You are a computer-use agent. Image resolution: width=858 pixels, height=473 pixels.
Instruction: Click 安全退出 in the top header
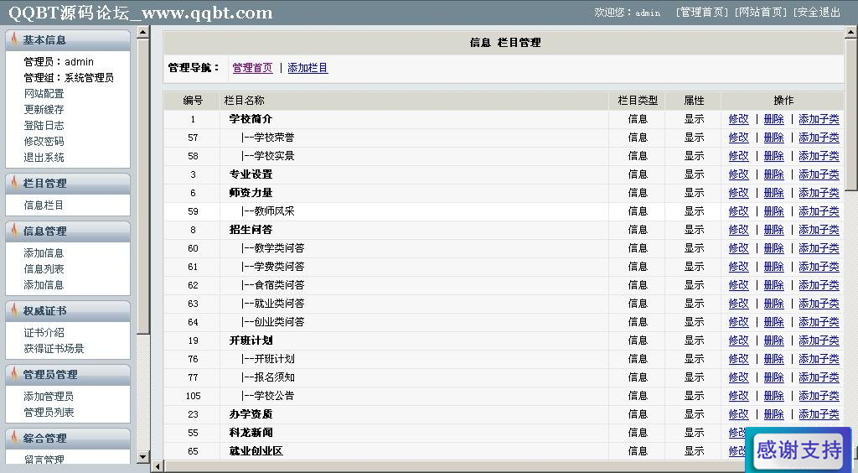pyautogui.click(x=818, y=12)
